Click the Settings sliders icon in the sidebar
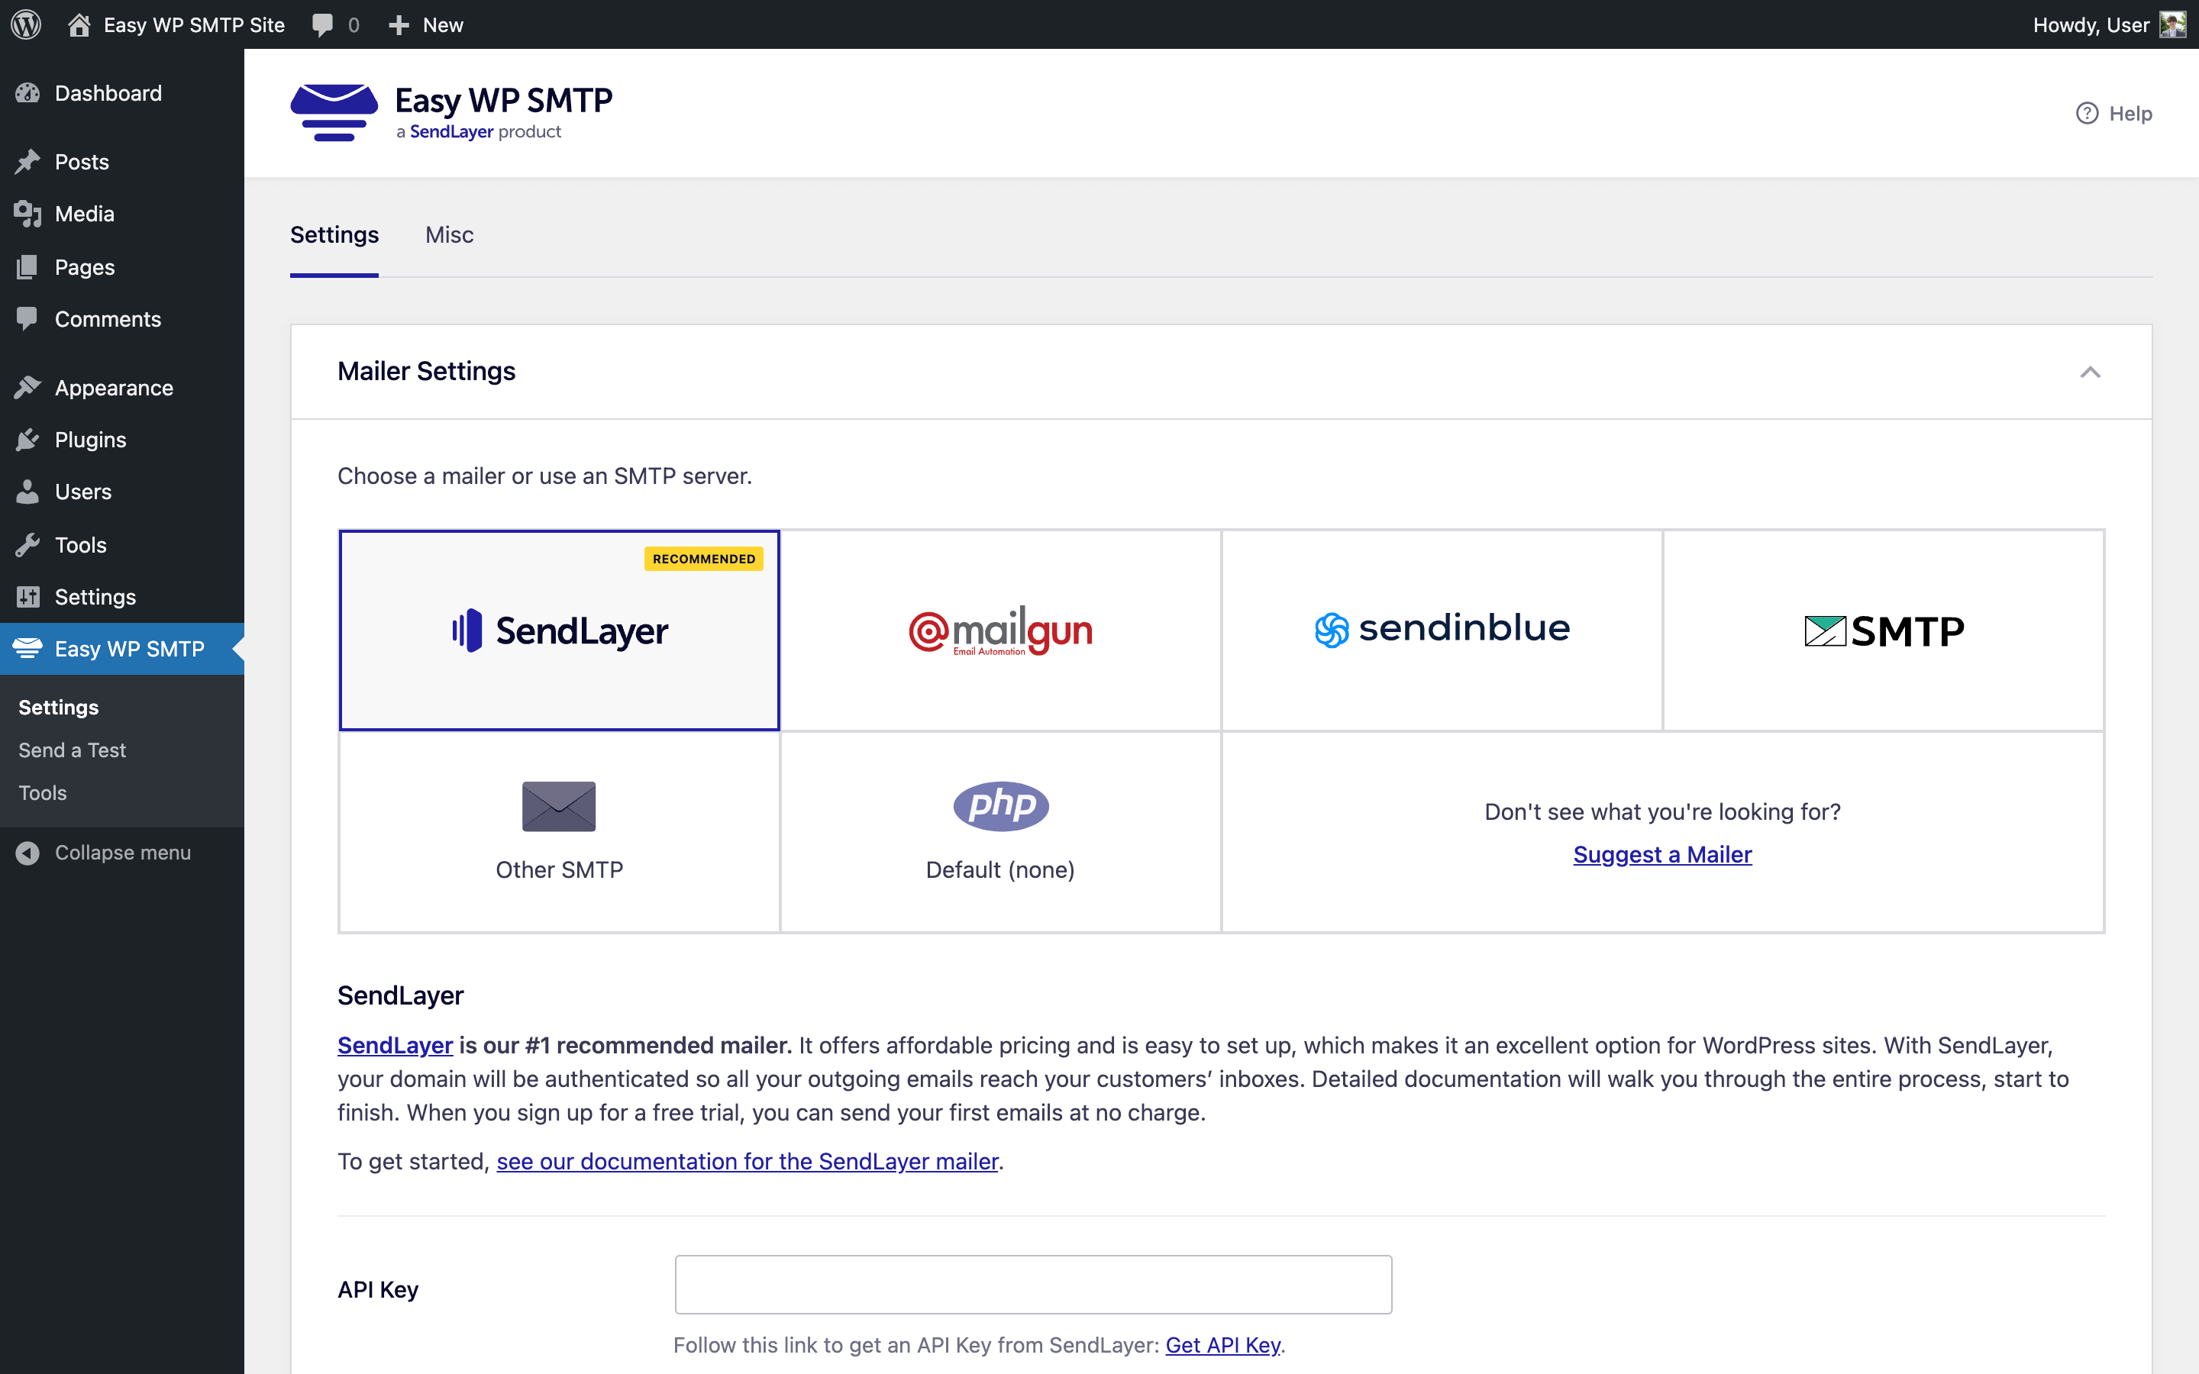Viewport: 2199px width, 1374px height. point(28,597)
